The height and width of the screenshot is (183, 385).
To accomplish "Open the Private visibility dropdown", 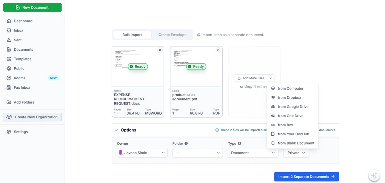I will pos(296,153).
